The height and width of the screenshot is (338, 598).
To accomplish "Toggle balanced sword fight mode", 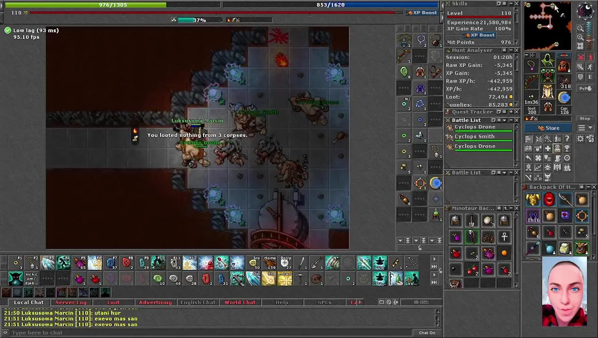I will click(x=581, y=67).
